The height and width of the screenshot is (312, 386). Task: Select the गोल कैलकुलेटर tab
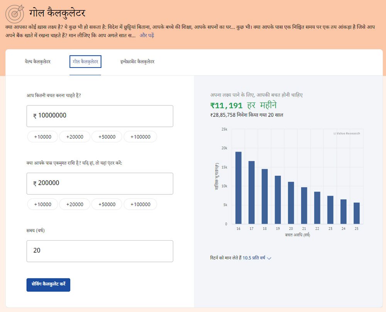pyautogui.click(x=85, y=62)
